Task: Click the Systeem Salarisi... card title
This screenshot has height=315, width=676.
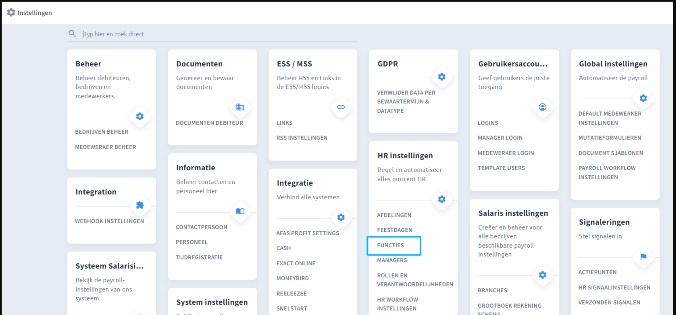Action: (x=109, y=266)
